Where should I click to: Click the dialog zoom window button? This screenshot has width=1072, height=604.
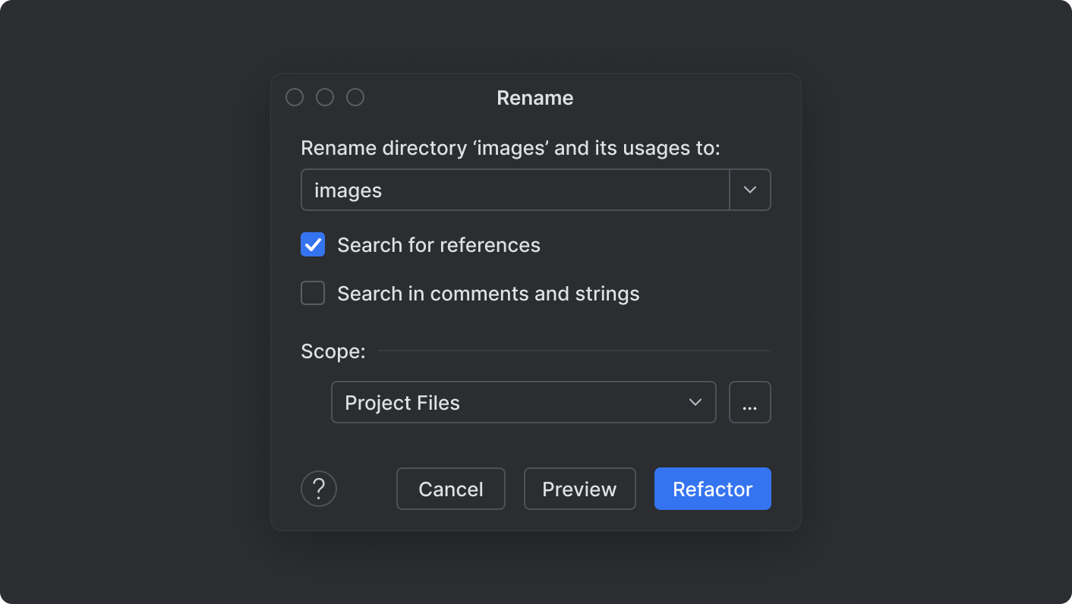click(355, 97)
